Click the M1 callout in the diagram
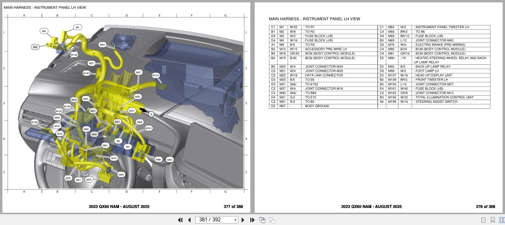The height and width of the screenshot is (225, 505). [x=78, y=27]
